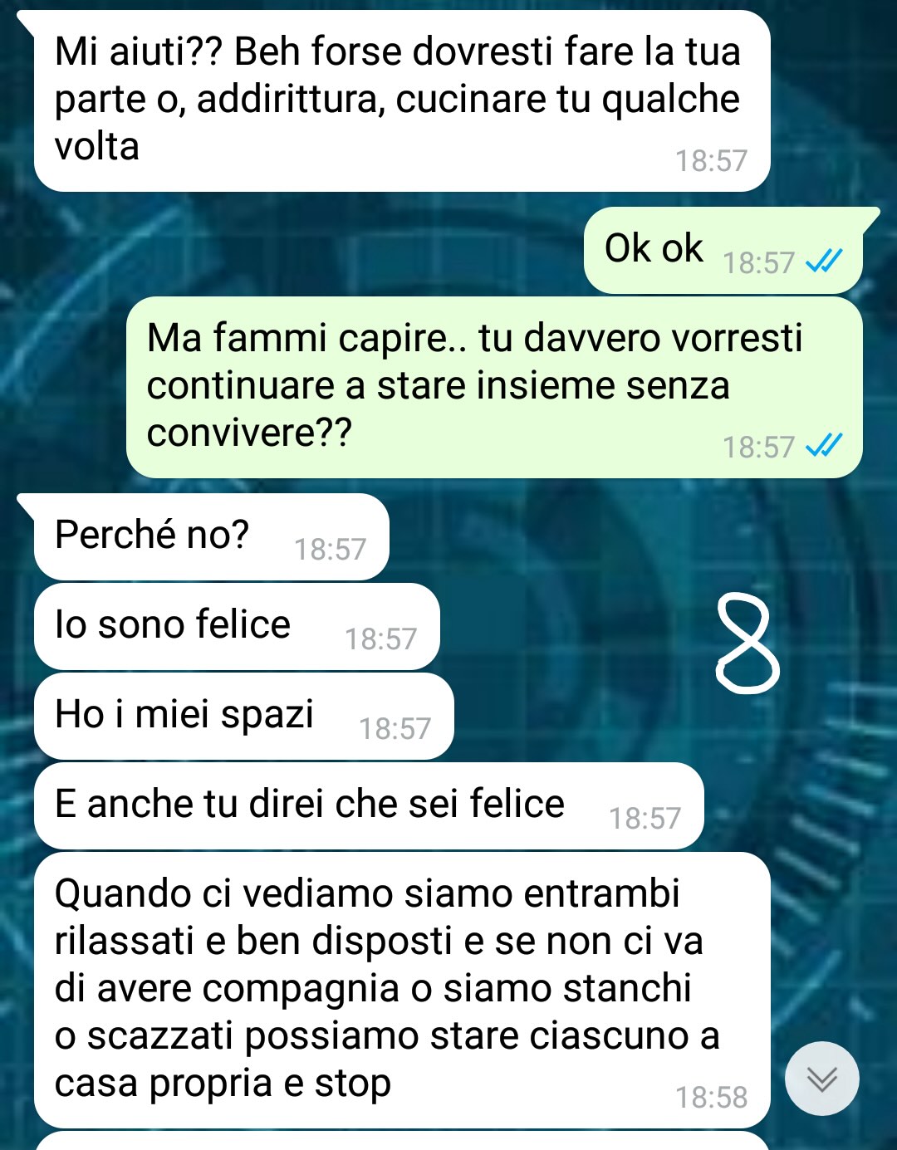This screenshot has height=1150, width=897.
Task: Tap the 18:57 timestamp on 'Perché no?'
Action: 330,549
